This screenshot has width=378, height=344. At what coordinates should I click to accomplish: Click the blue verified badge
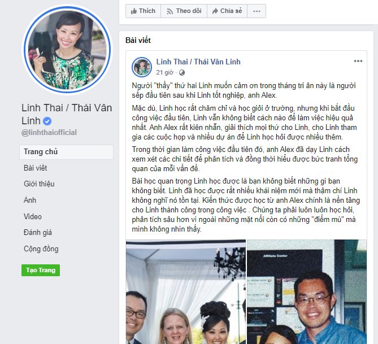pos(47,121)
